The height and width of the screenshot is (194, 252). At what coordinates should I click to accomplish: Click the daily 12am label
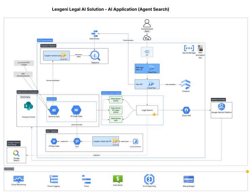[x=125, y=142]
